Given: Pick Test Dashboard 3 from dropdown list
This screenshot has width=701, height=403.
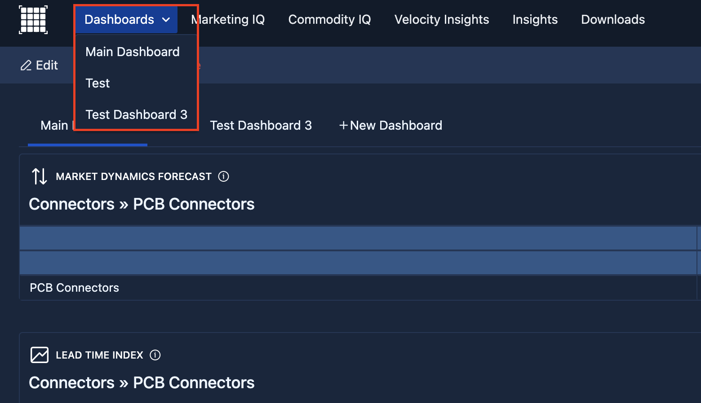Looking at the screenshot, I should tap(136, 114).
